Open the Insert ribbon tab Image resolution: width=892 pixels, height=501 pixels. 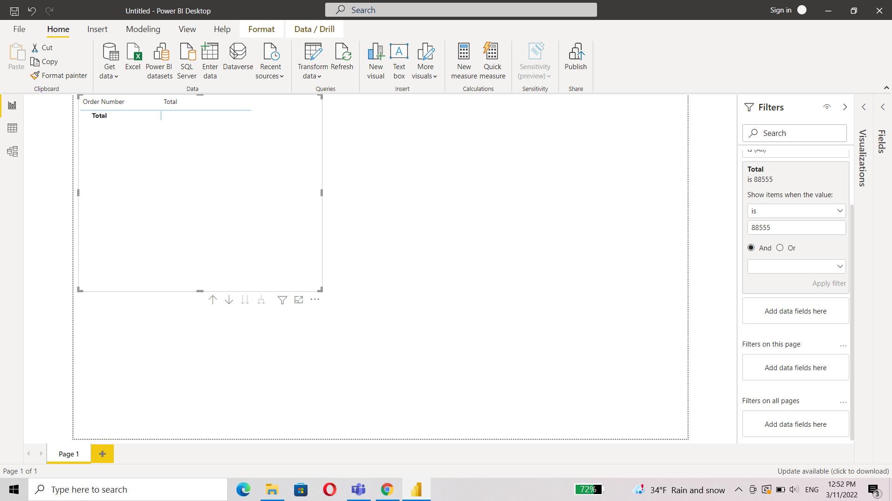97,29
